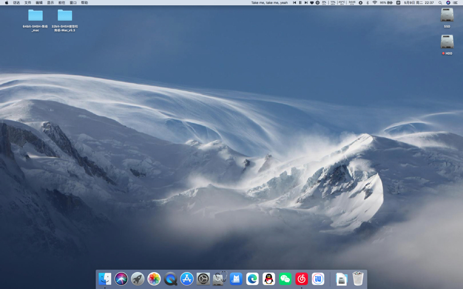463x289 pixels.
Task: Launch QuickTime Player
Action: (x=171, y=278)
